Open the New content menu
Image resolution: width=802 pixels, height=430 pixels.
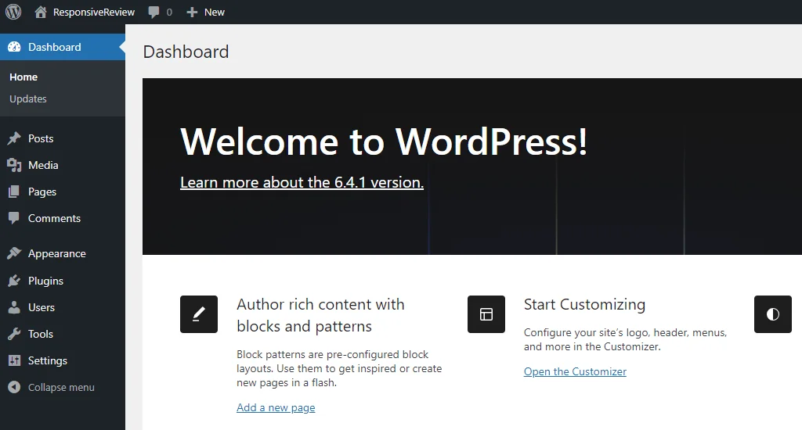215,13
